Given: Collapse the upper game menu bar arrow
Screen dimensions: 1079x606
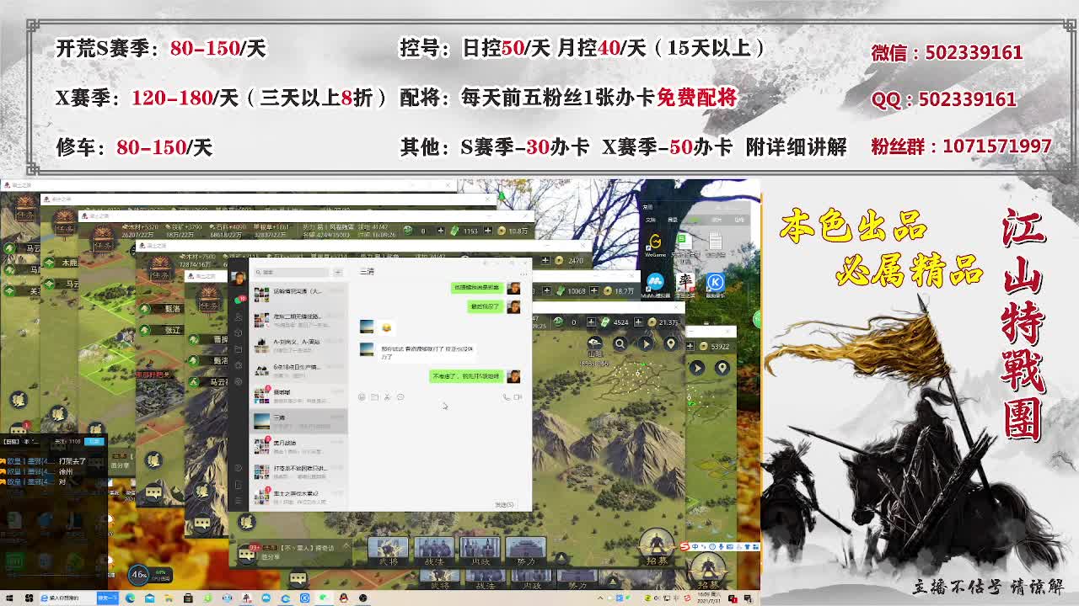Looking at the screenshot, I should click(560, 556).
